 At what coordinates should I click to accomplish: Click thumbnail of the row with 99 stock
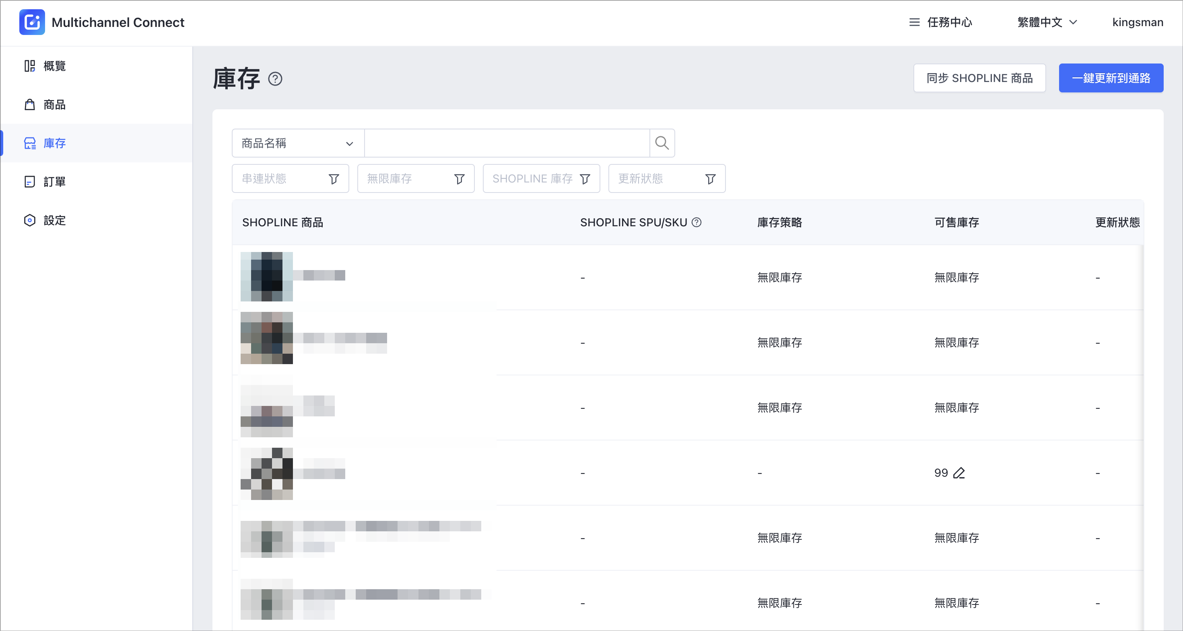[x=267, y=474]
